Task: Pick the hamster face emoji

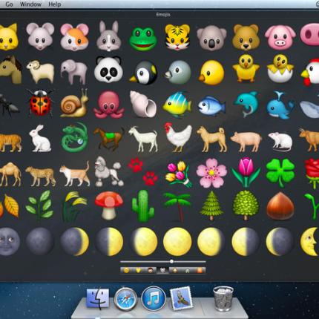Action: (74, 37)
